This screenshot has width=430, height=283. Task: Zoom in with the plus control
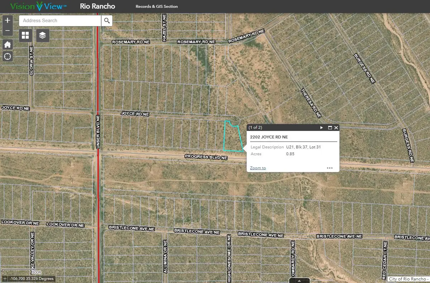7,20
